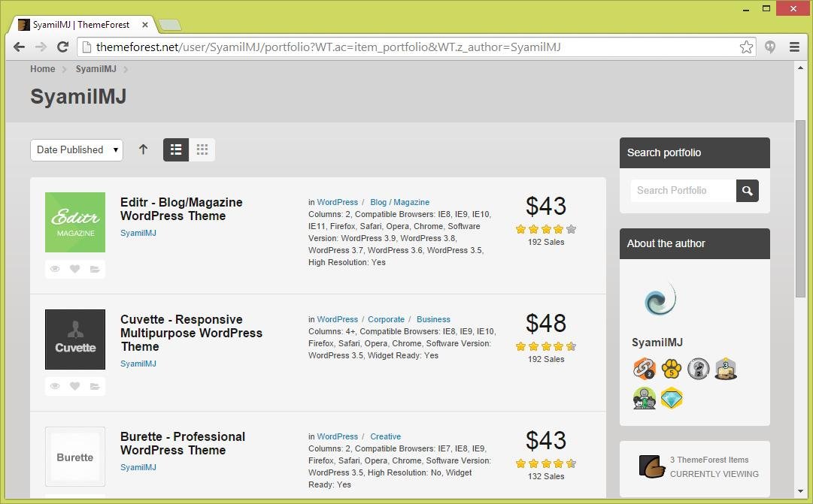Open the Chrome menu (hamburger icon)
Image resolution: width=813 pixels, height=504 pixels.
click(793, 47)
